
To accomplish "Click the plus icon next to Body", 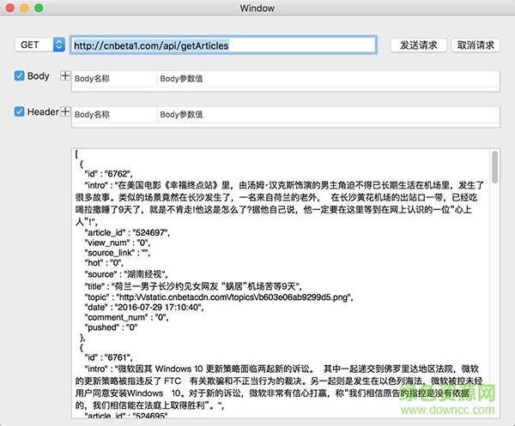I will [66, 77].
